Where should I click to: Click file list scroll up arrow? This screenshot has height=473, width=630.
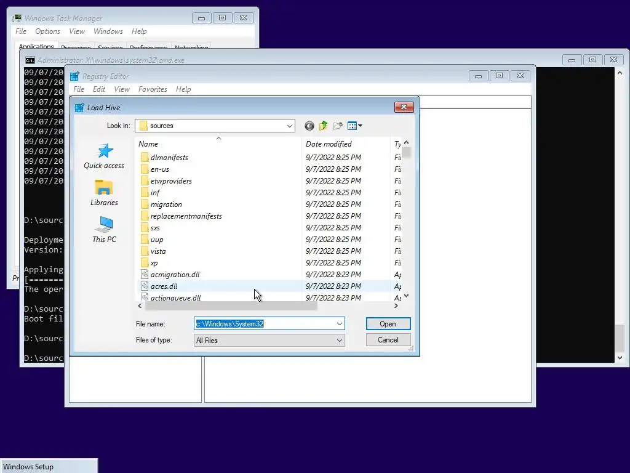[406, 143]
